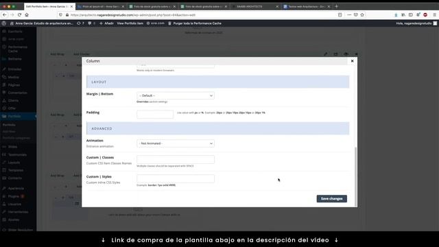Open Offer in the sidebar
This screenshot has height=247, width=439.
click(12, 108)
